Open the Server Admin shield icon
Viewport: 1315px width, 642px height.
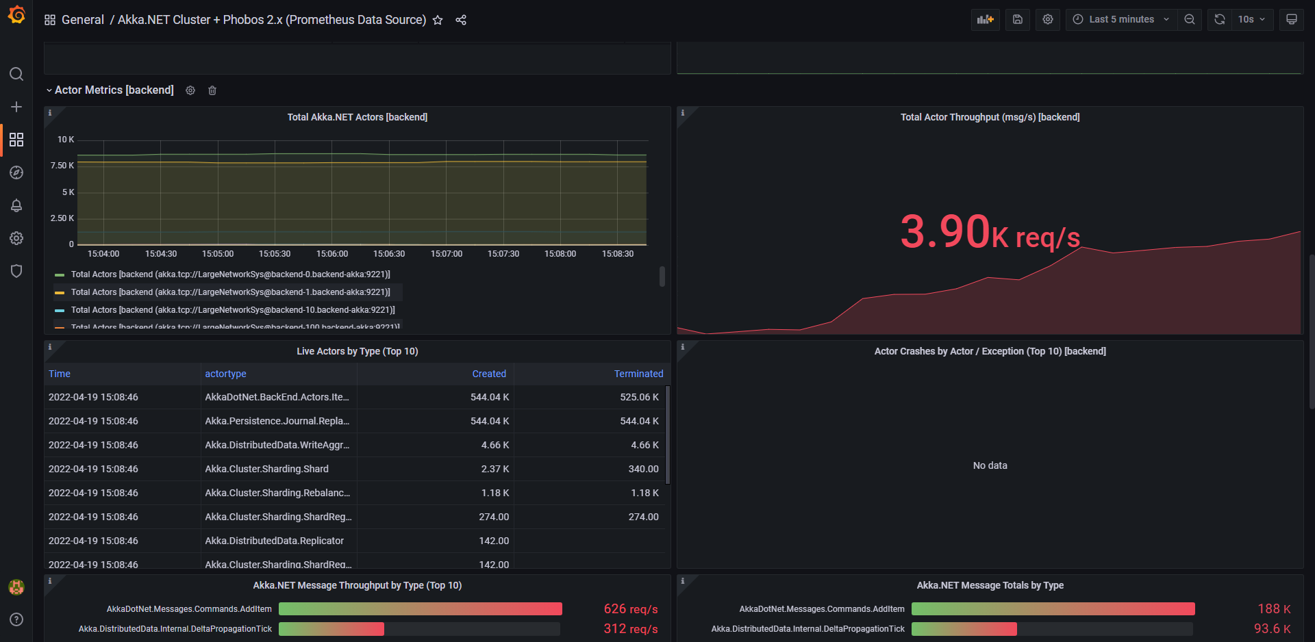point(16,271)
